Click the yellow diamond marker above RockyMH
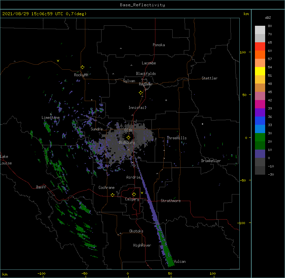 [82, 67]
